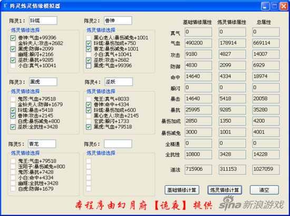This screenshot has width=290, height=216.
Task: Click 炼灵情缘计算 button
Action: [x=225, y=190]
